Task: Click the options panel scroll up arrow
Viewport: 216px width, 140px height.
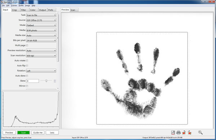Action: (58, 13)
